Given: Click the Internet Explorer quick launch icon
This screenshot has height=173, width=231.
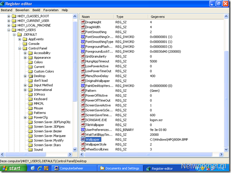Looking at the screenshot, I should coord(40,168).
